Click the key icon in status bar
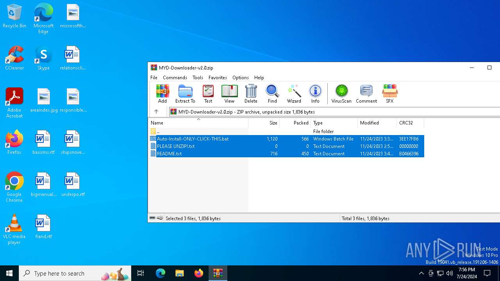Image resolution: width=500 pixels, height=281 pixels. coord(160,218)
